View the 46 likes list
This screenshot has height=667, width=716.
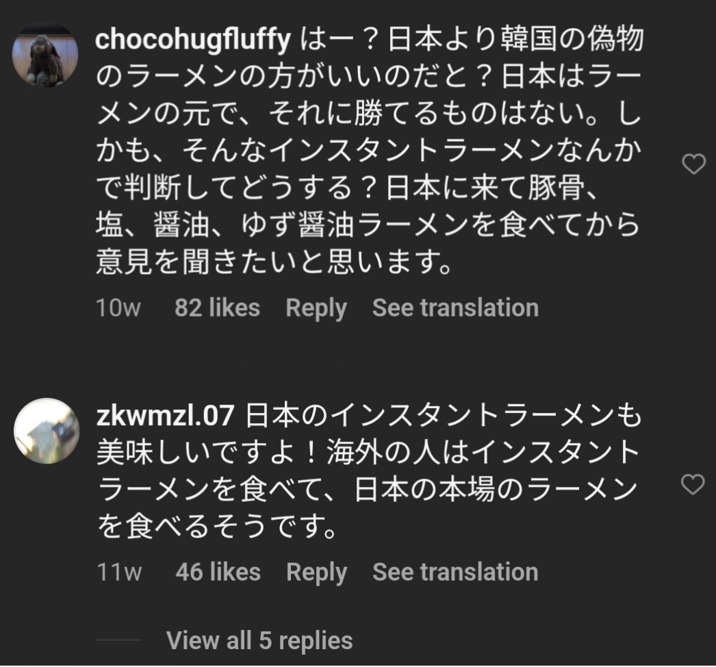pyautogui.click(x=218, y=572)
